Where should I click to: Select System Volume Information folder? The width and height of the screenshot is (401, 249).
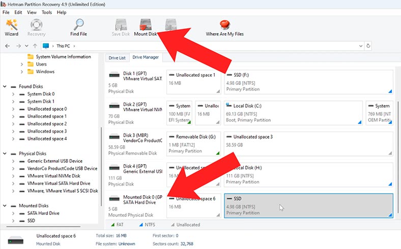59,57
